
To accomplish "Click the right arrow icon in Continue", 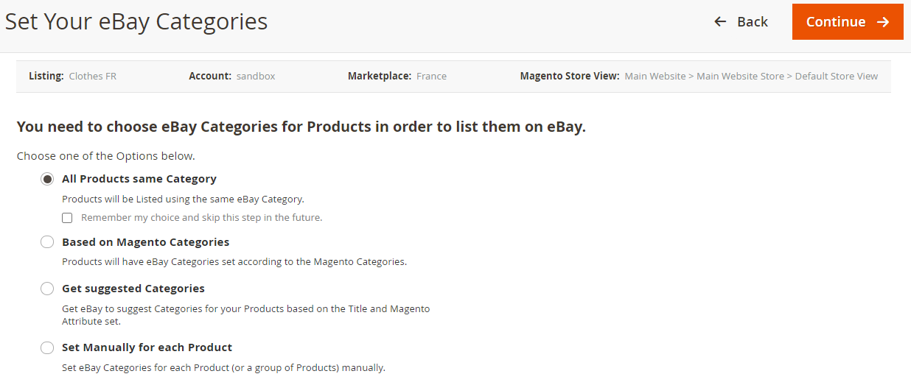I will [x=883, y=22].
